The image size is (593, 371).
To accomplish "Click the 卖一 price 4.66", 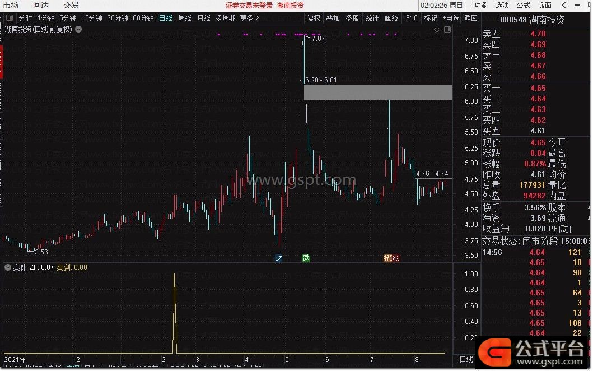I will pos(538,76).
